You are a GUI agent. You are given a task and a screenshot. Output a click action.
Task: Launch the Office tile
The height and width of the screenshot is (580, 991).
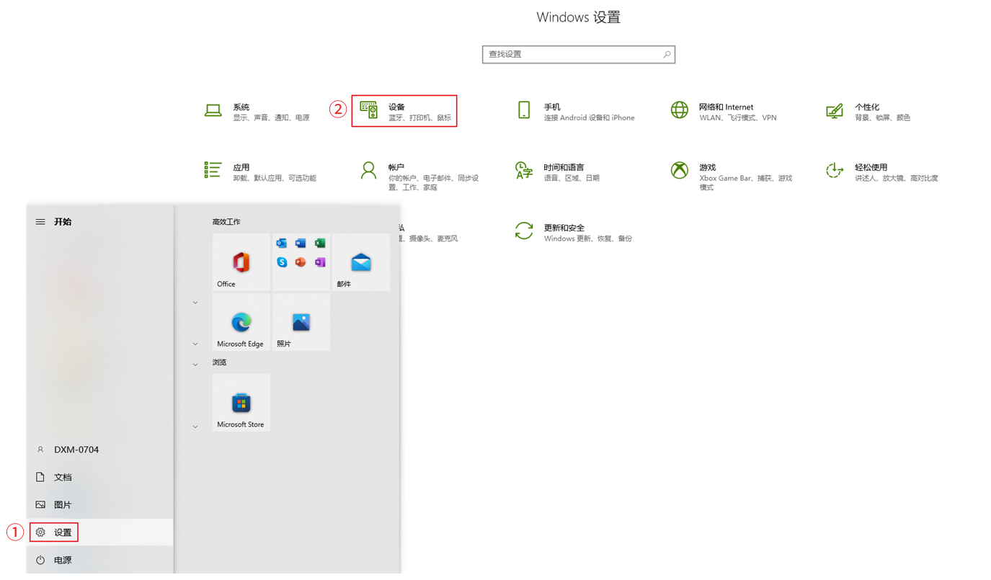point(241,262)
